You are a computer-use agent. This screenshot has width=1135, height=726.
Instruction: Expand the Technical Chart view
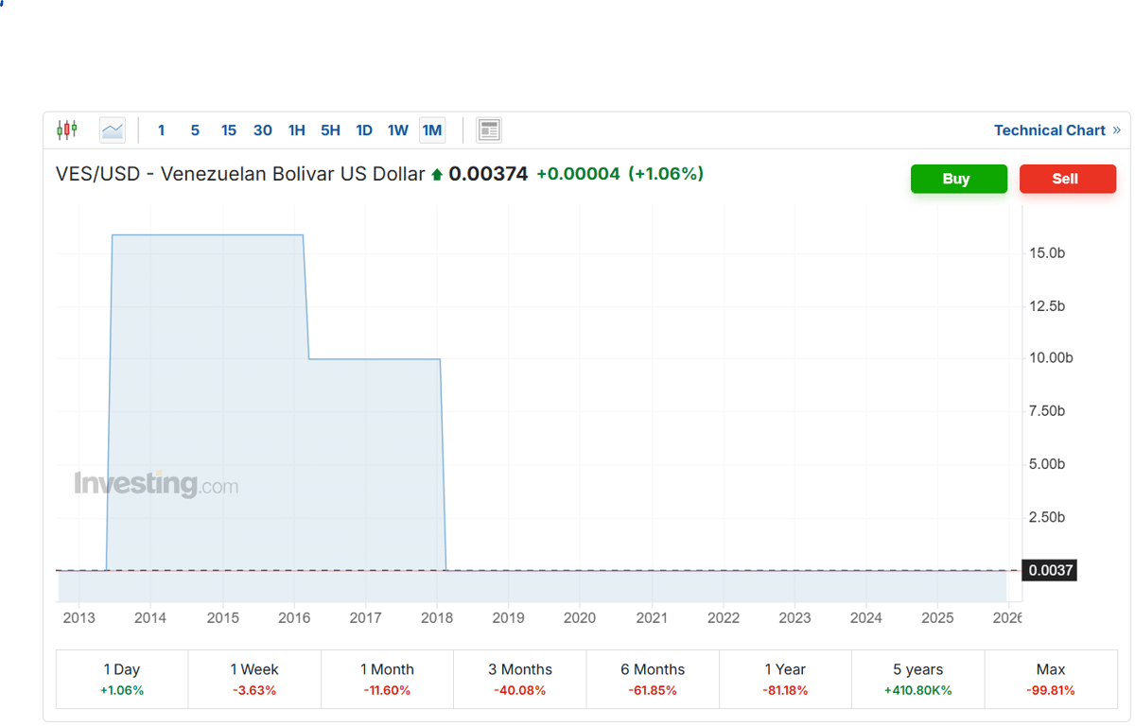point(1048,130)
